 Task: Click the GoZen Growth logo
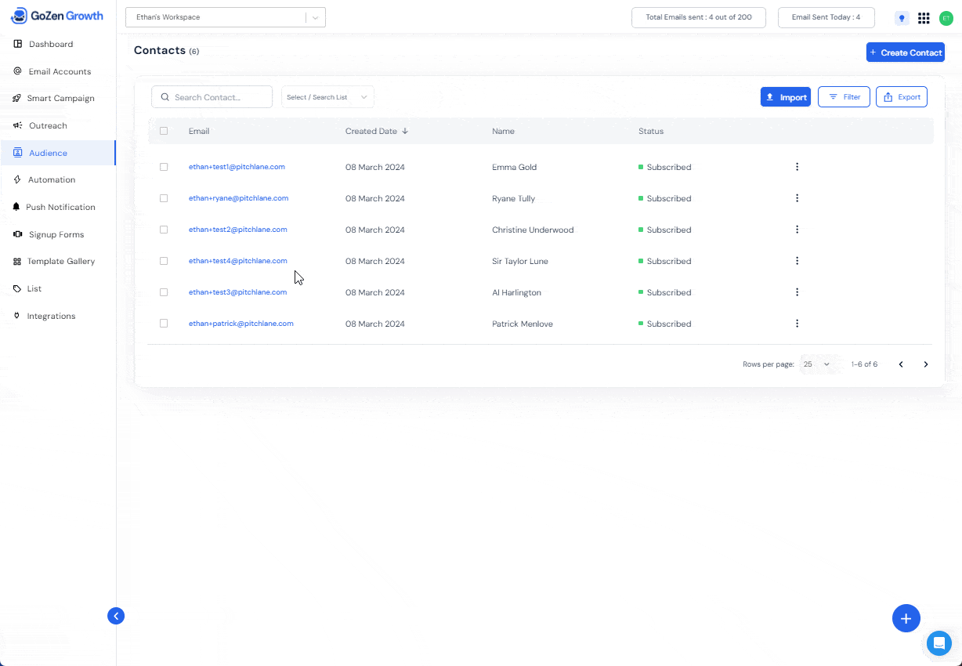pos(56,16)
